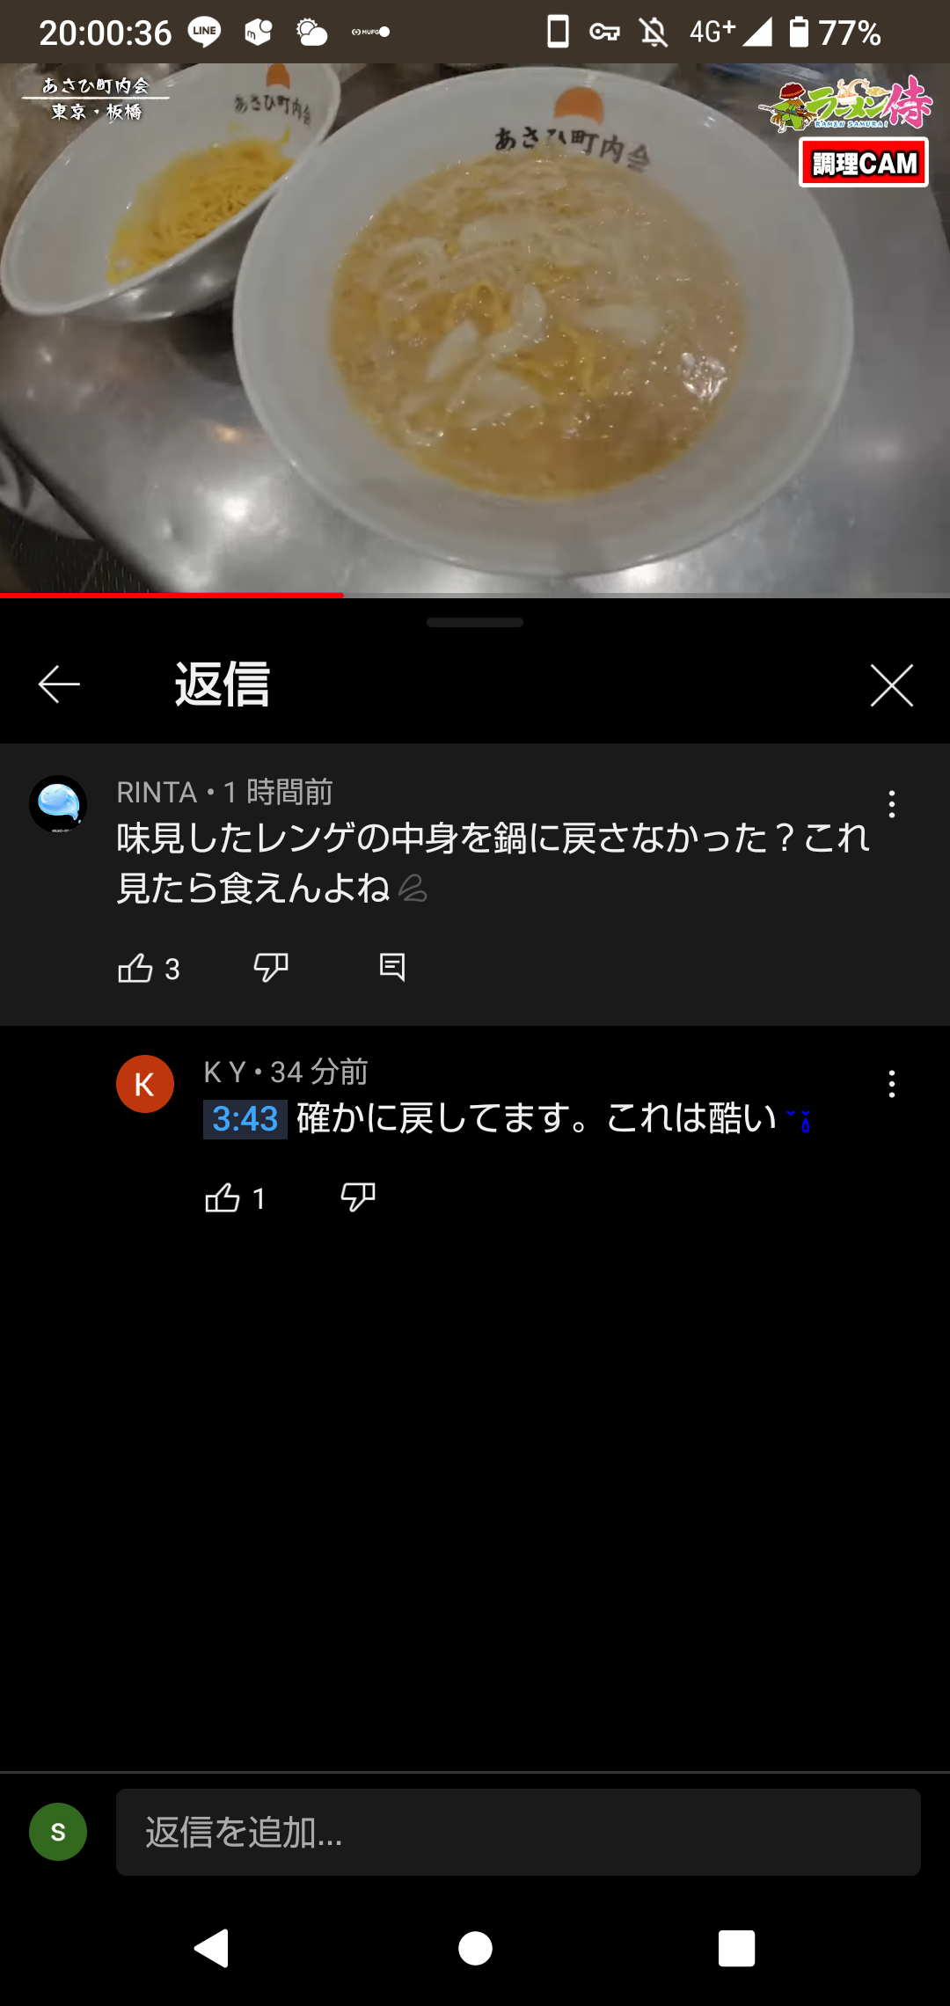This screenshot has height=2006, width=950.
Task: Tap the 返信を追加 input field
Action: 518,1832
